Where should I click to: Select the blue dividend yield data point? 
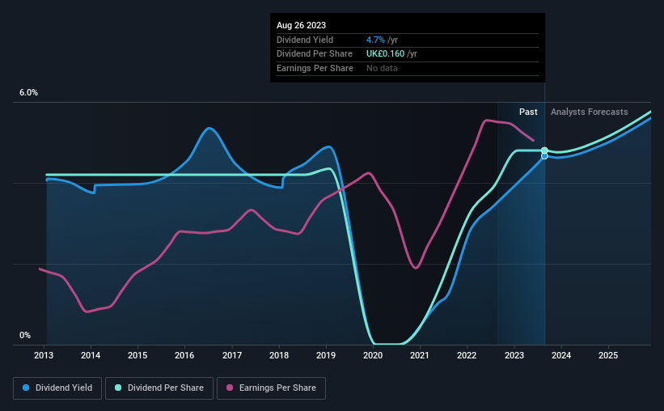(x=544, y=156)
